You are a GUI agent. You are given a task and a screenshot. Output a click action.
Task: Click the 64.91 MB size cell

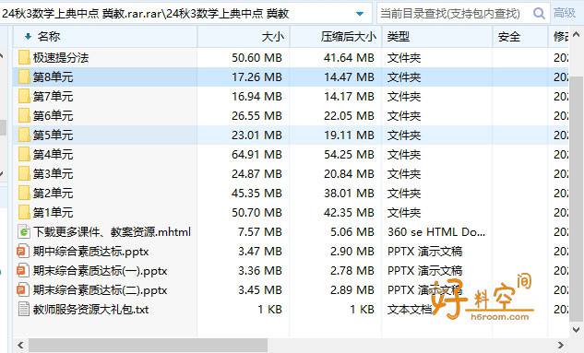click(256, 154)
